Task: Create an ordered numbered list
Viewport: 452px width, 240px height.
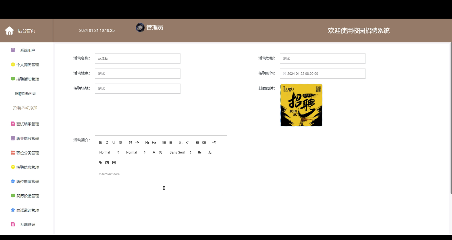Action: tap(164, 142)
